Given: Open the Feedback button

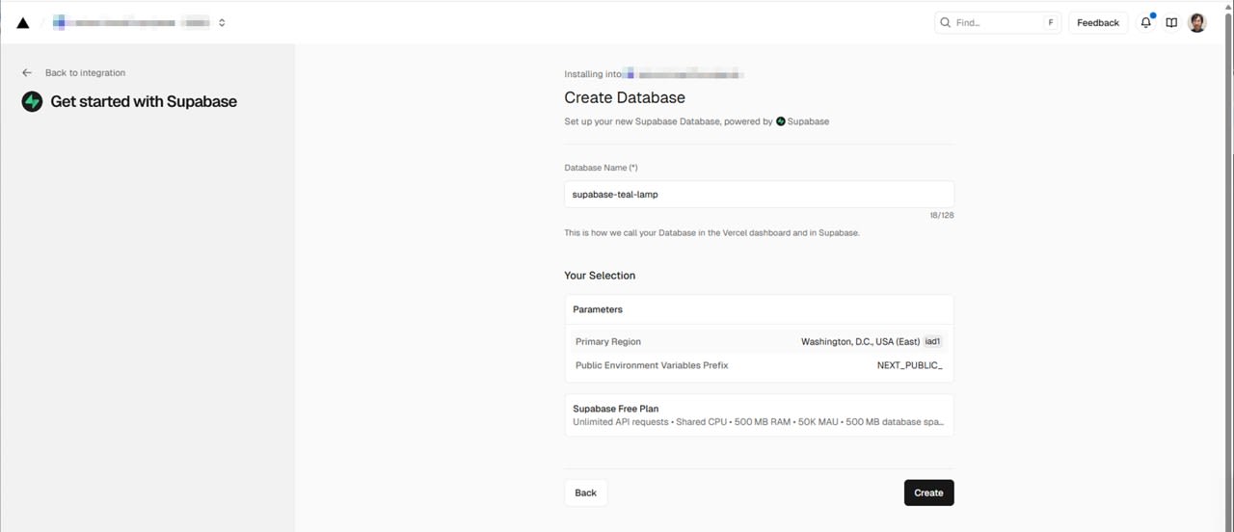Looking at the screenshot, I should (1098, 22).
